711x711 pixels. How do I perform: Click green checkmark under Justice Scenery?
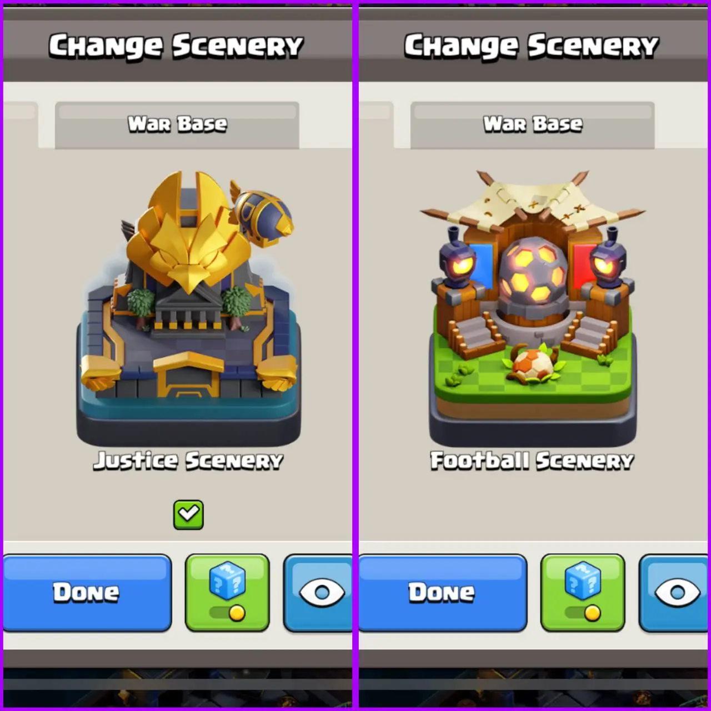pyautogui.click(x=188, y=514)
